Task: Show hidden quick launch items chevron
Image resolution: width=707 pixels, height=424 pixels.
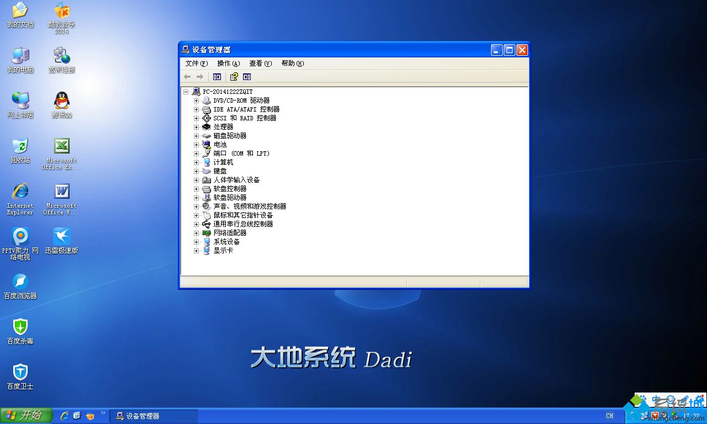Action: point(103,413)
